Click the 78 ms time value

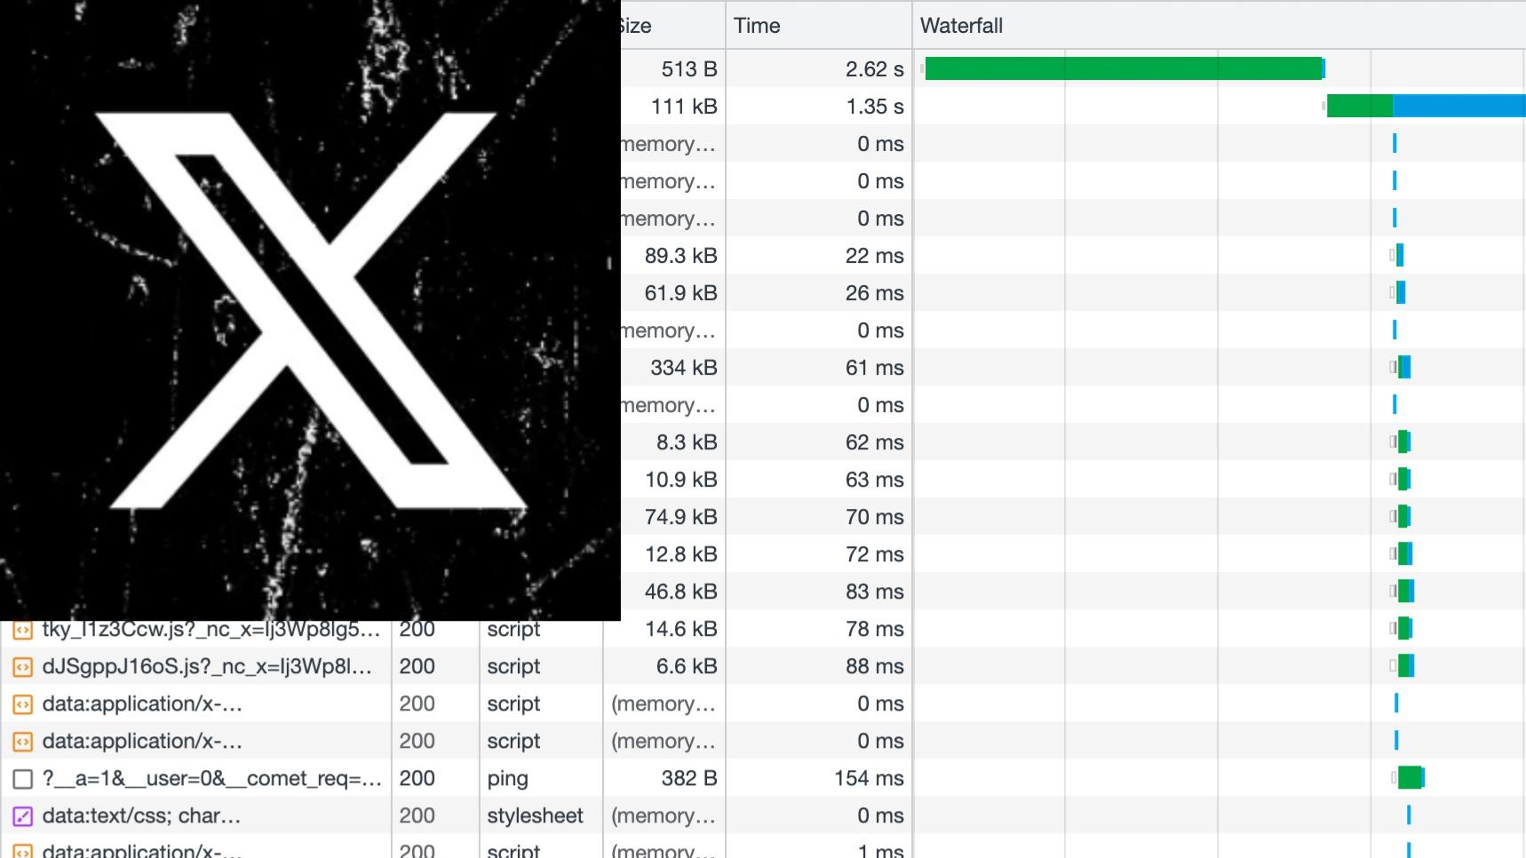[874, 629]
